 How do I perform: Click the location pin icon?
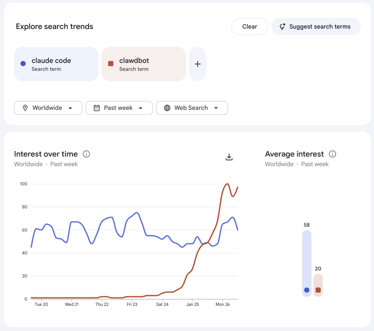point(25,108)
